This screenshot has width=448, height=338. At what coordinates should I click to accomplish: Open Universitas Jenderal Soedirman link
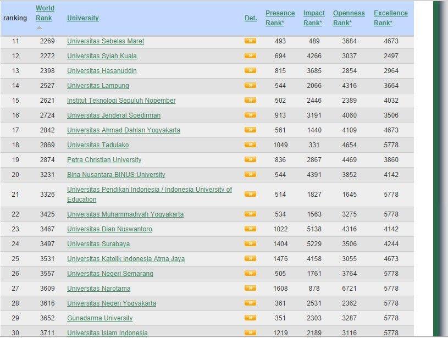(x=114, y=115)
